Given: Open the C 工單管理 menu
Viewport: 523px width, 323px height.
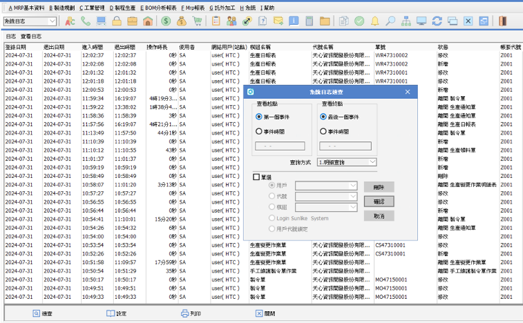Looking at the screenshot, I should tap(92, 8).
